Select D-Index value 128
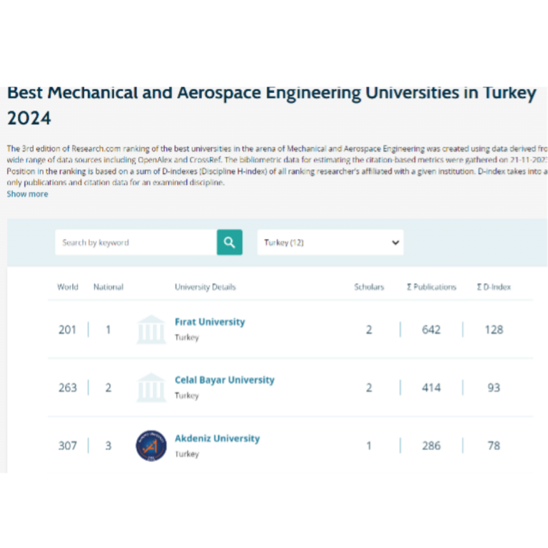The image size is (548, 548). pyautogui.click(x=494, y=330)
